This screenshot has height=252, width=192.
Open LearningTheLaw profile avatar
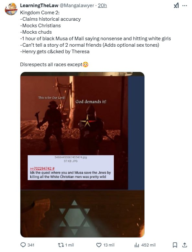coord(11,9)
